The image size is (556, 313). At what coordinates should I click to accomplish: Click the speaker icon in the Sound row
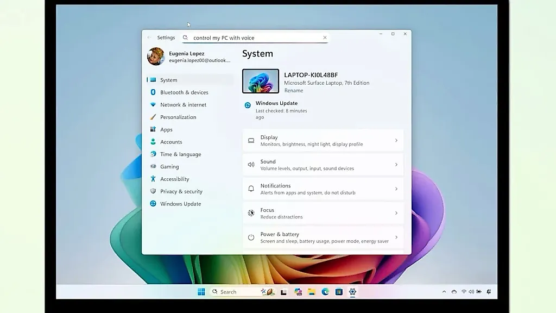click(251, 165)
